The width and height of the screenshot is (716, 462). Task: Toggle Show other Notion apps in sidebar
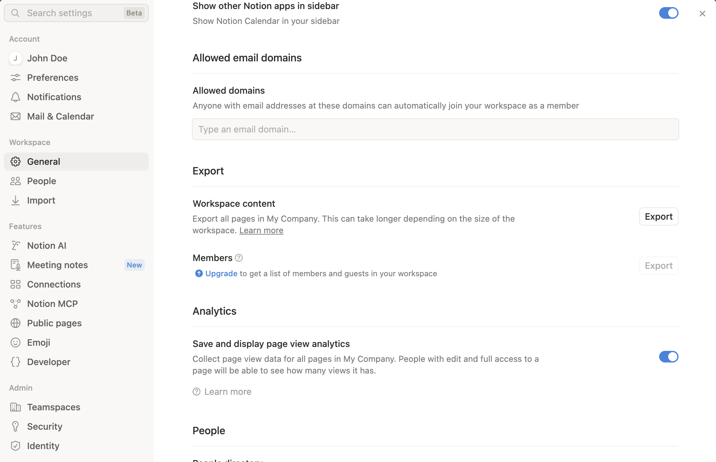pyautogui.click(x=669, y=13)
